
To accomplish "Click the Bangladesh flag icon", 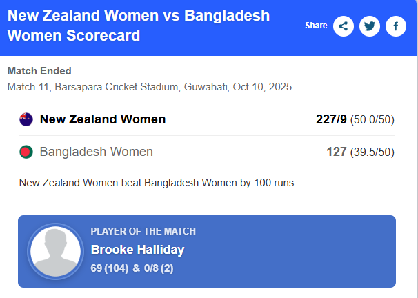I will tap(26, 152).
